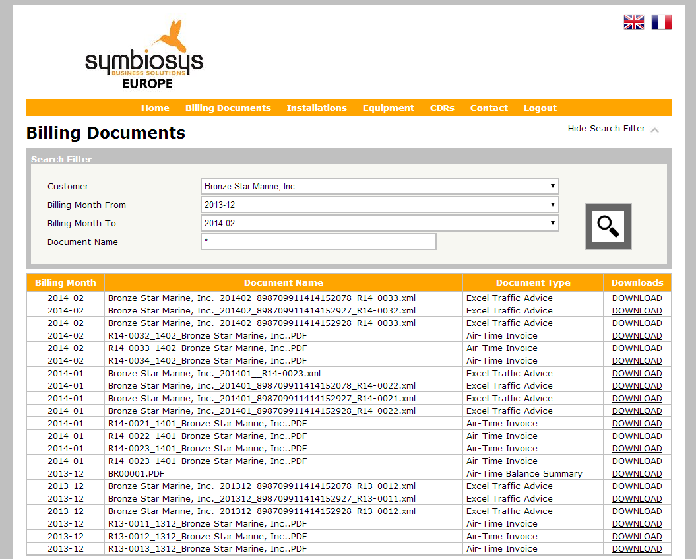
Task: Open the Contact page from menu
Action: (x=489, y=108)
